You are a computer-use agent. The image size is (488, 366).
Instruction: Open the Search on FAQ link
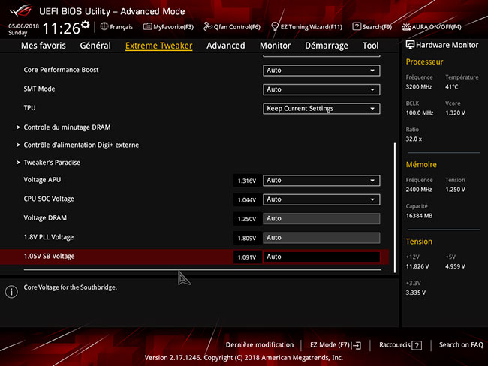[461, 345]
